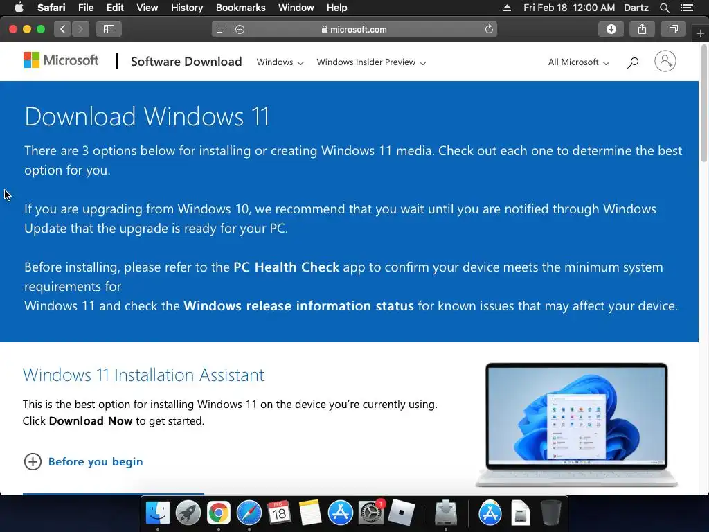Open the Edit menu
Viewport: 709px width, 532px height.
pyautogui.click(x=115, y=8)
